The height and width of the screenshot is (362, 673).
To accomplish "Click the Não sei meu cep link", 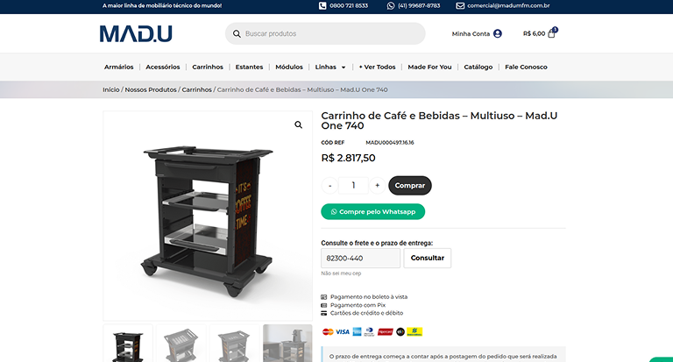I will [341, 273].
